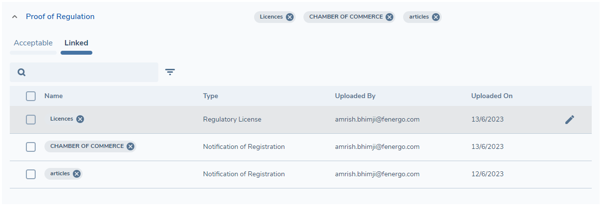Switch to the Acceptable tab
The height and width of the screenshot is (207, 602).
33,43
